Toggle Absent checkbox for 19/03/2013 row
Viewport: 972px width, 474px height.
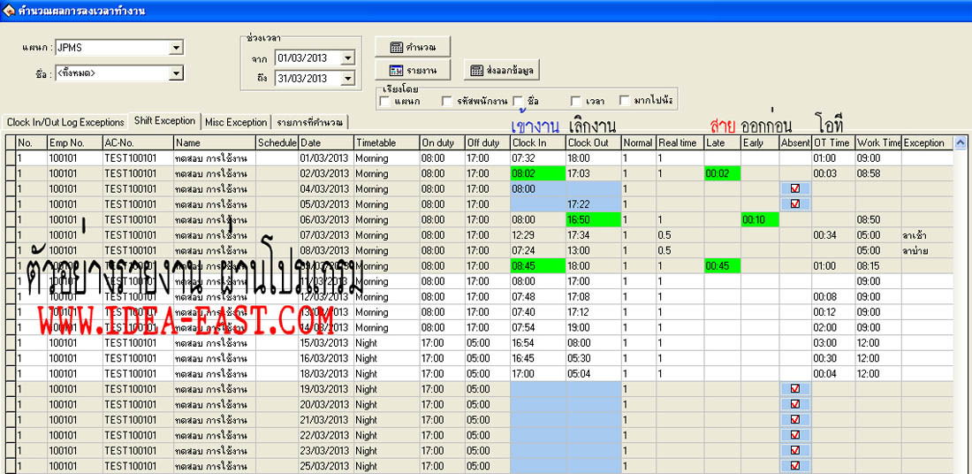point(794,389)
